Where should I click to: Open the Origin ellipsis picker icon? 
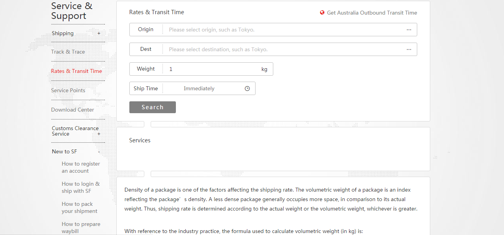(409, 30)
